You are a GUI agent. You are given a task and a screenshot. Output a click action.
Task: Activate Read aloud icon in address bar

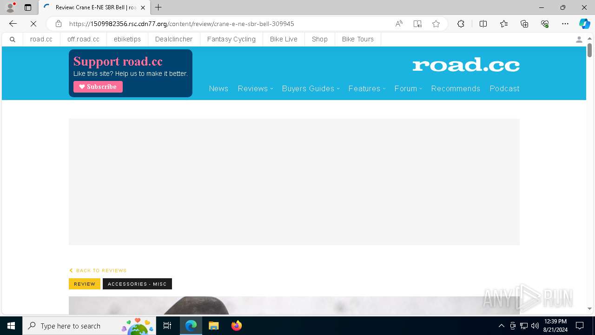(399, 24)
